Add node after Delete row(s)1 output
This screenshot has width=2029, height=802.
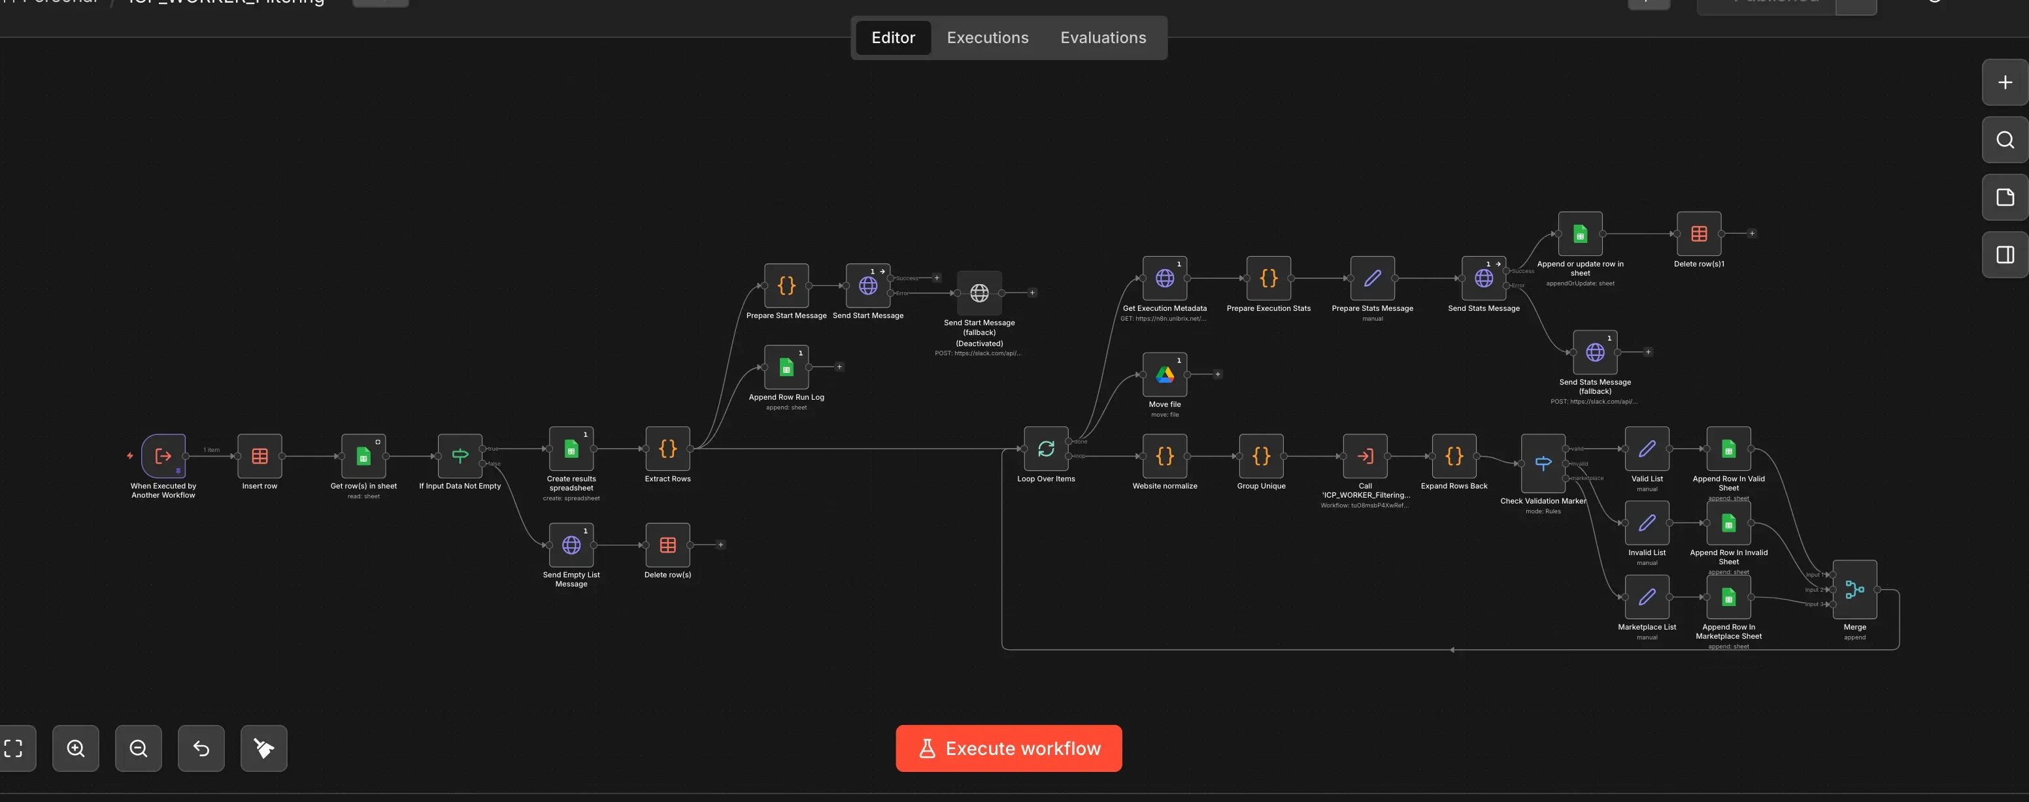(1751, 234)
